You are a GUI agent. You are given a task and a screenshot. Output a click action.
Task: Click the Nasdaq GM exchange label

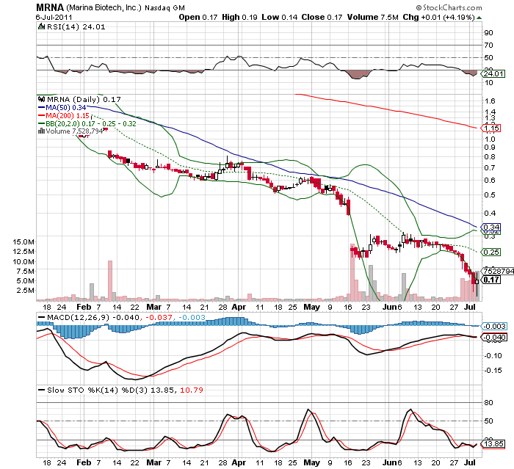tap(165, 7)
